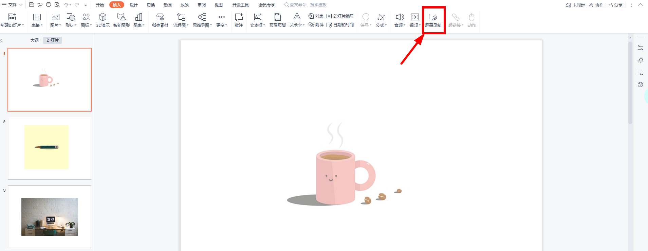Open 页眉页脚 header and footer settings
The height and width of the screenshot is (251, 648).
click(x=278, y=20)
